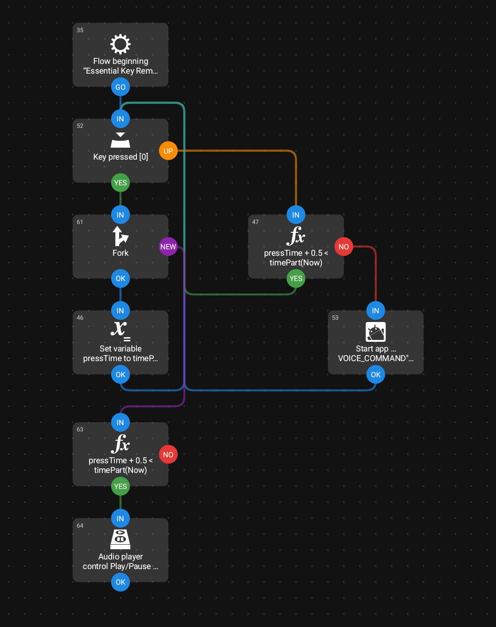
Task: Tap the red NO connector on block 47
Action: pos(344,247)
